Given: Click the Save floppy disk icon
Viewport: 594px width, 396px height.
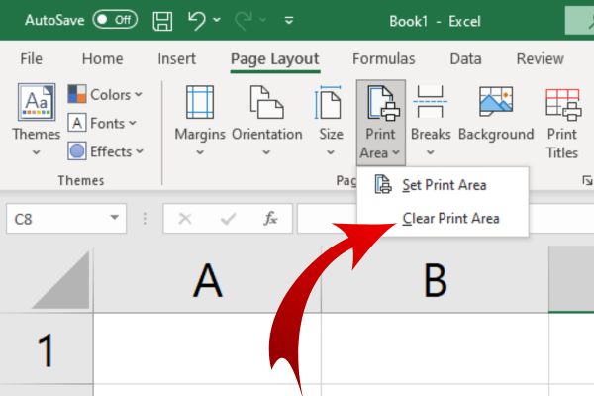Looking at the screenshot, I should click(x=162, y=21).
